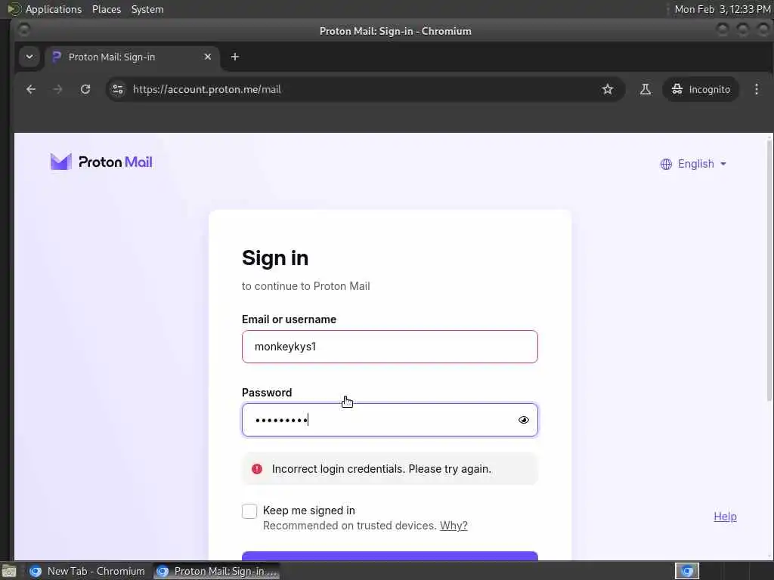Open the Help link
Viewport: 774px width, 580px height.
725,517
